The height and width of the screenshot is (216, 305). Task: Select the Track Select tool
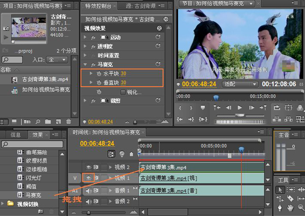click(x=291, y=190)
